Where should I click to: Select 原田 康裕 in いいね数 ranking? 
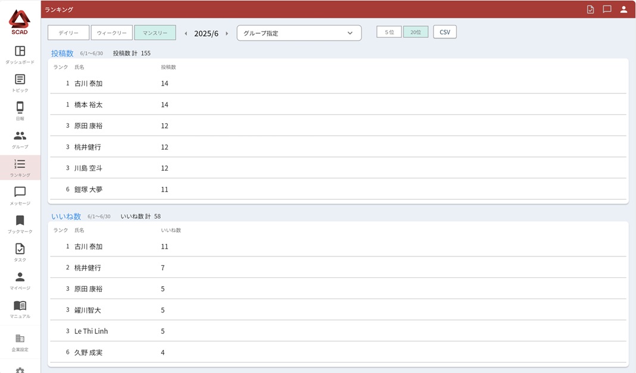338,289
